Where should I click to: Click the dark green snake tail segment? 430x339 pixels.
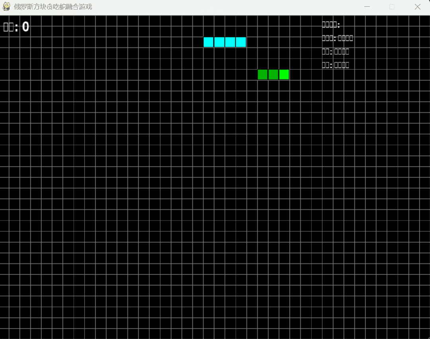point(262,74)
